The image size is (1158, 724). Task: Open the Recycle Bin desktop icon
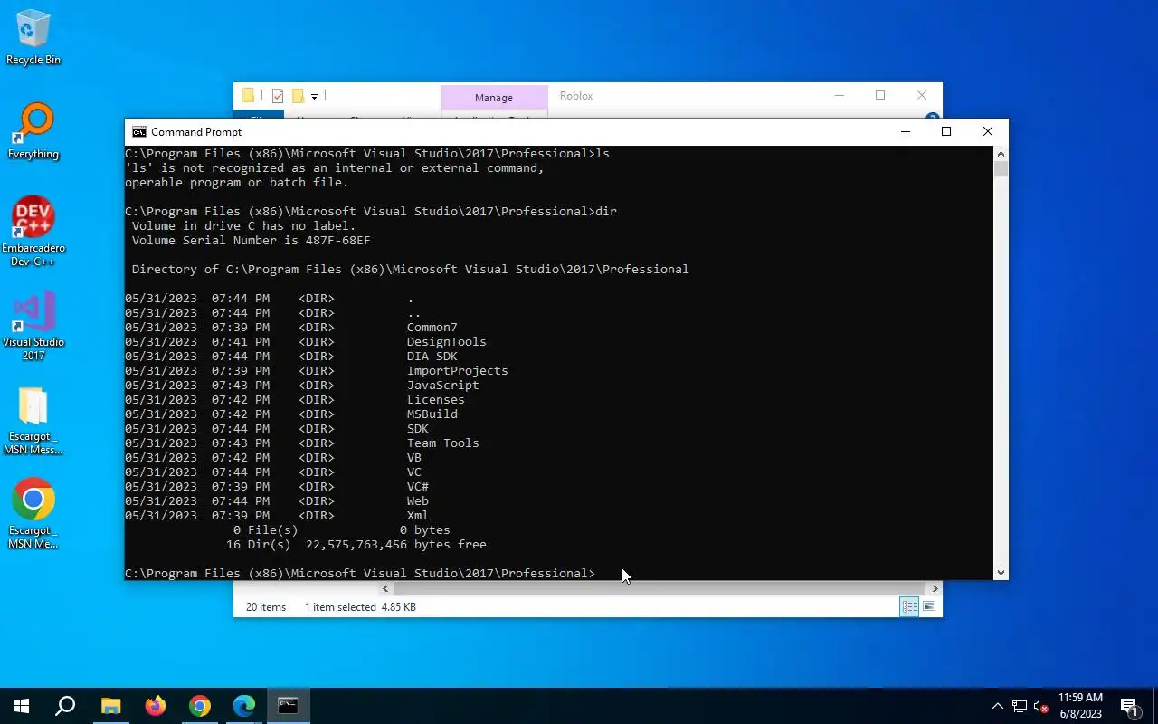[x=33, y=37]
